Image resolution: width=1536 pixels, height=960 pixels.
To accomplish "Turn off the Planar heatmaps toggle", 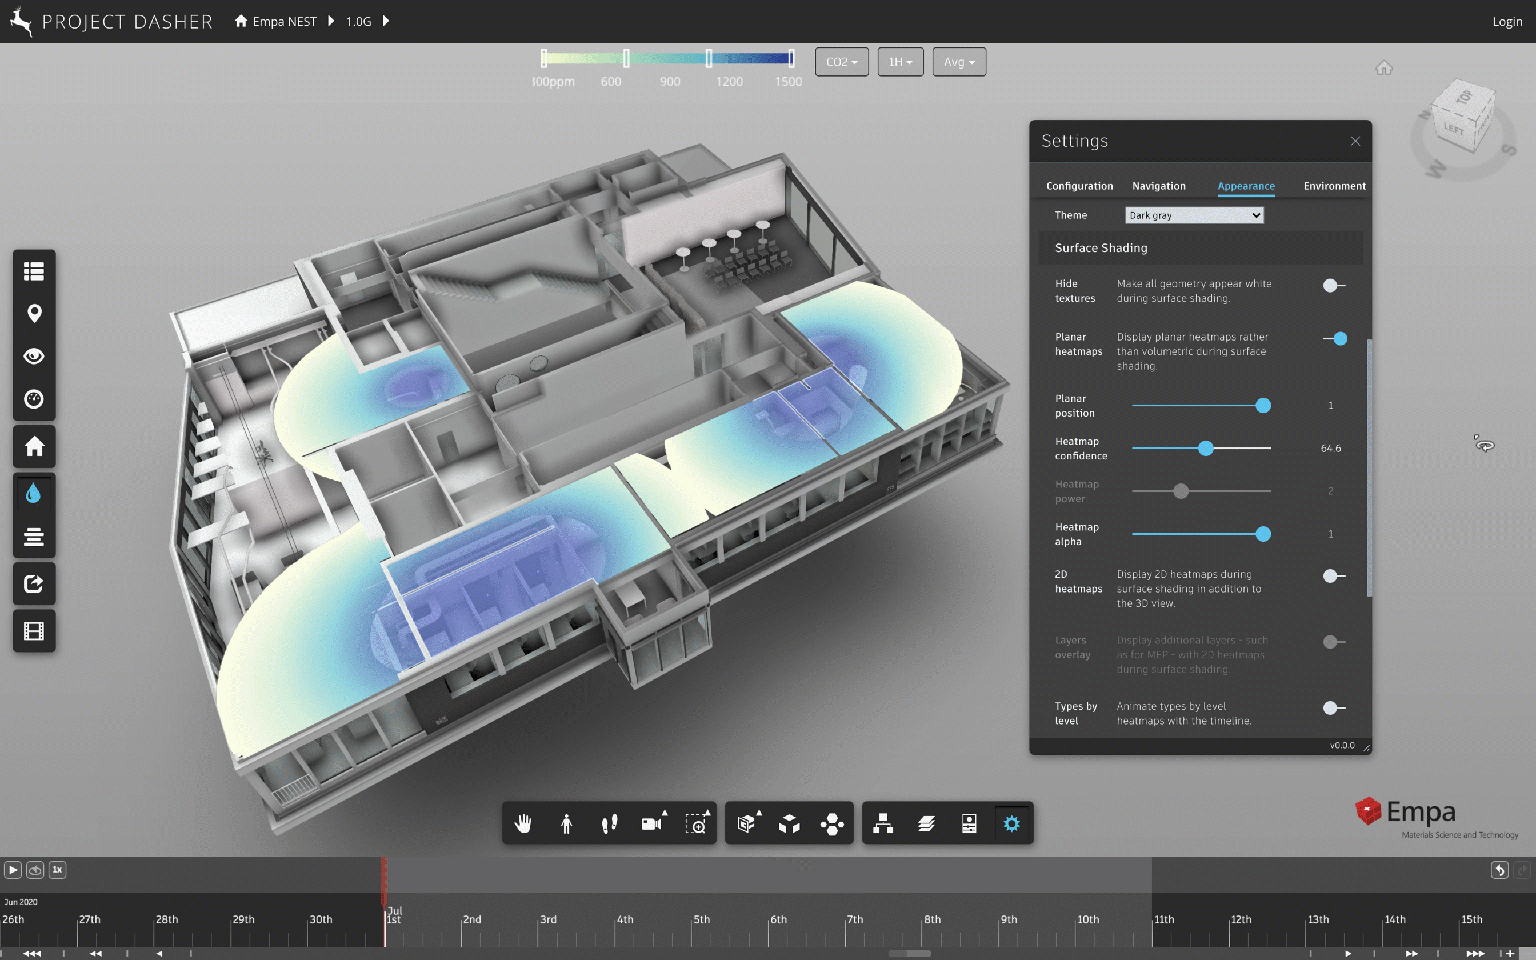I will 1335,339.
